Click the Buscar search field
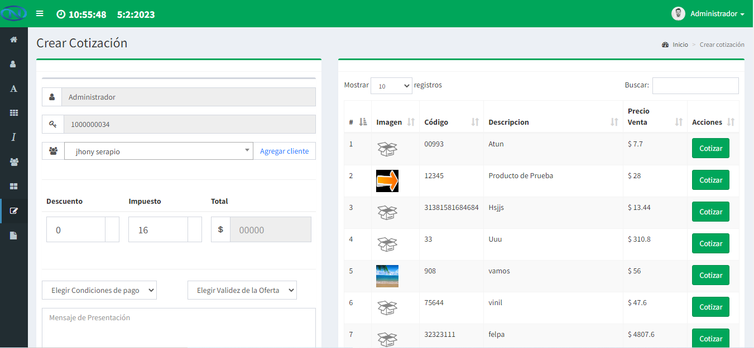Screen dimensions: 754x348 click(695, 86)
